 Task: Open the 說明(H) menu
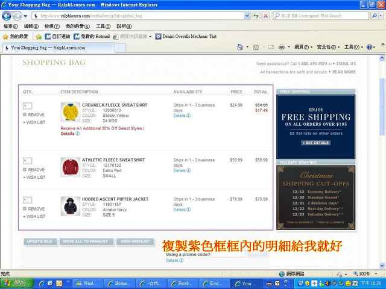tap(124, 26)
